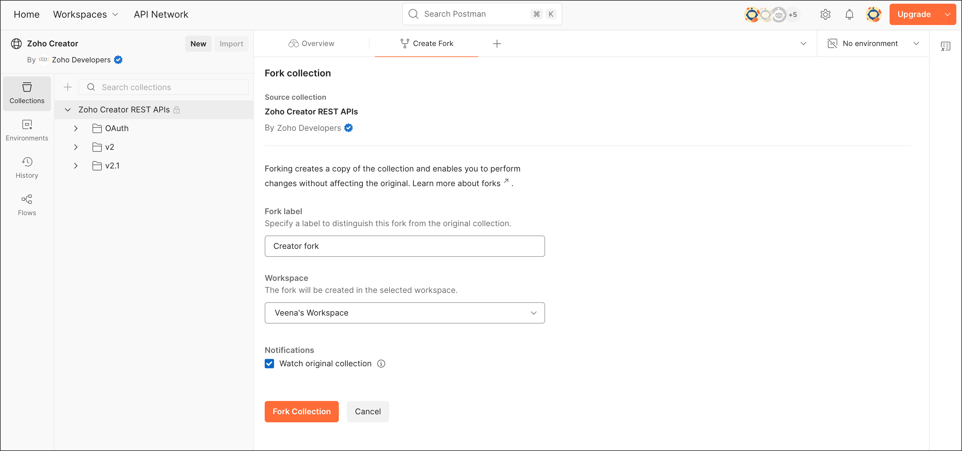Screen dimensions: 962x451
Task: Uncheck Watch original collection checkbox
Action: coord(269,364)
